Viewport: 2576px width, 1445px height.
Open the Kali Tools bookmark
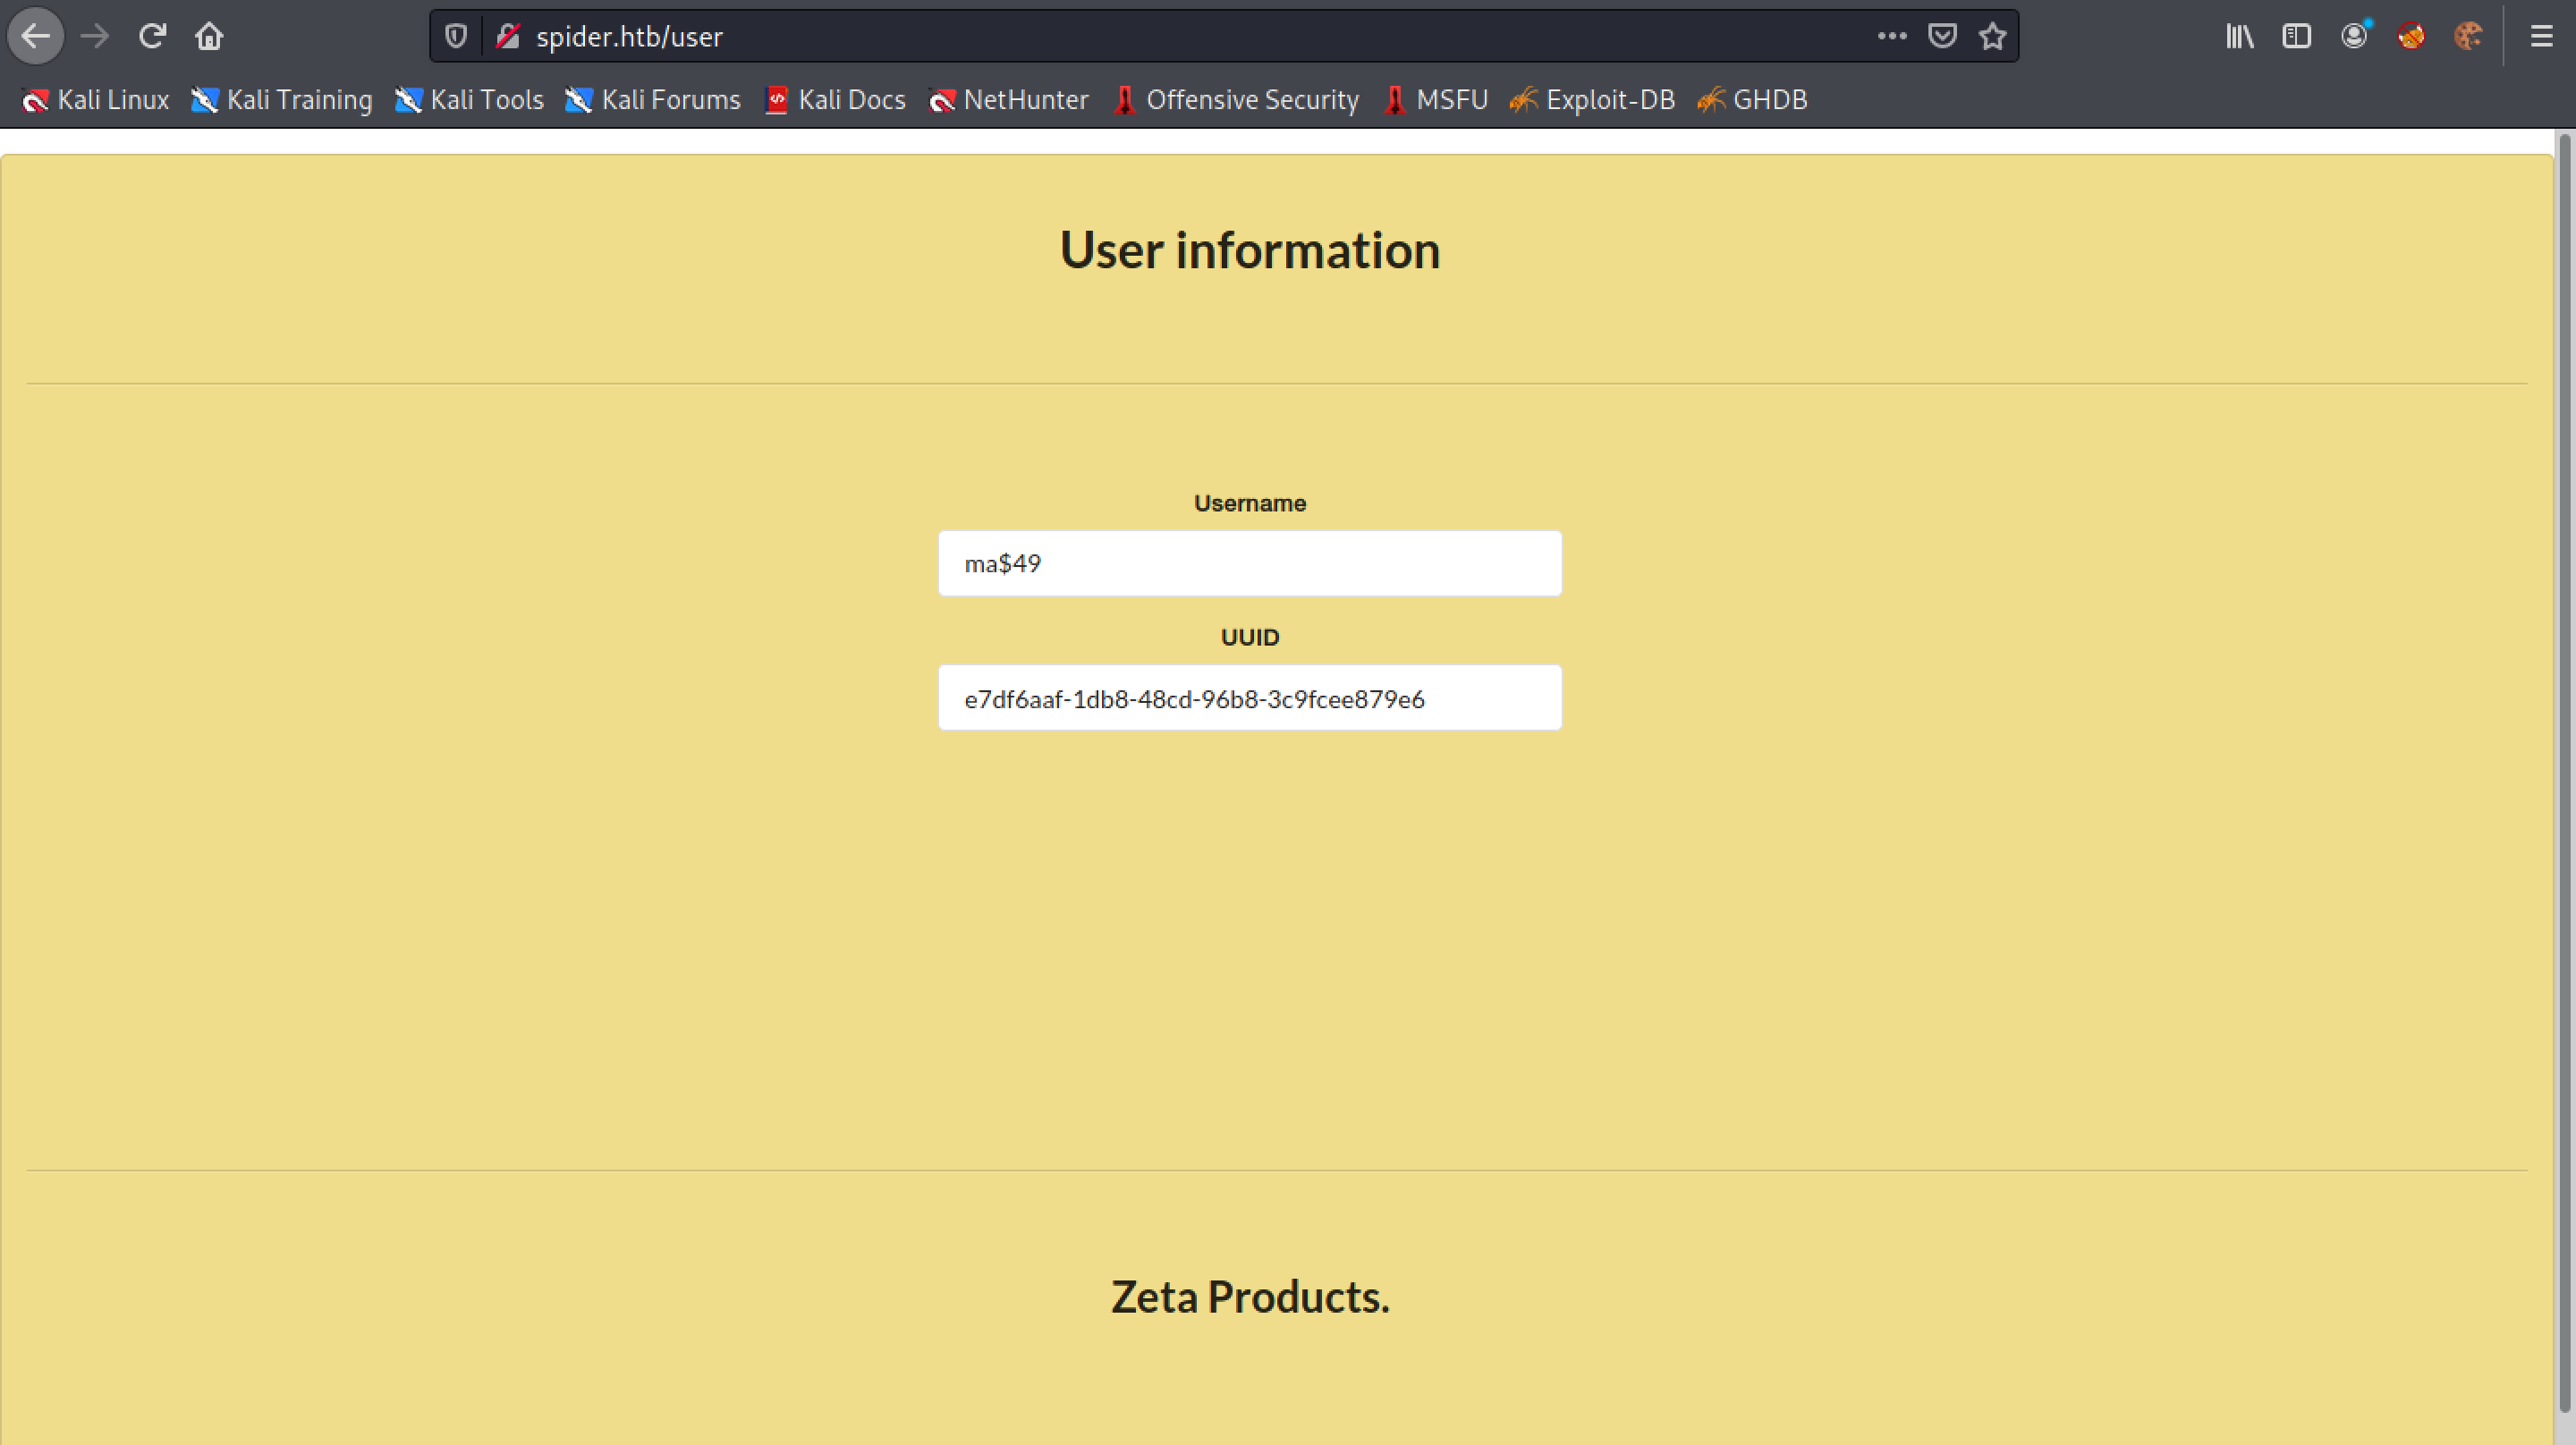click(x=469, y=100)
